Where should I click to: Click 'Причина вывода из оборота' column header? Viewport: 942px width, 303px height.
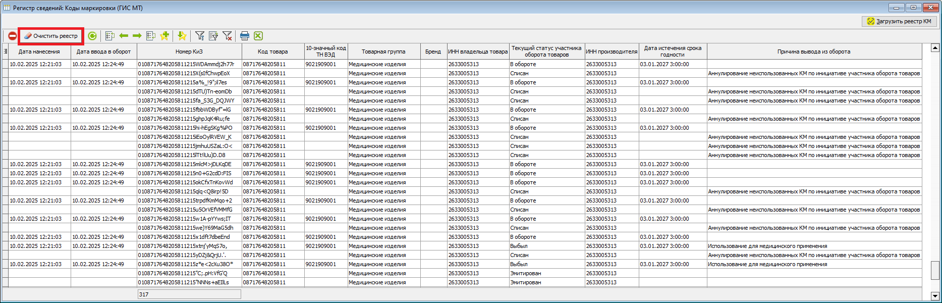[x=813, y=52]
